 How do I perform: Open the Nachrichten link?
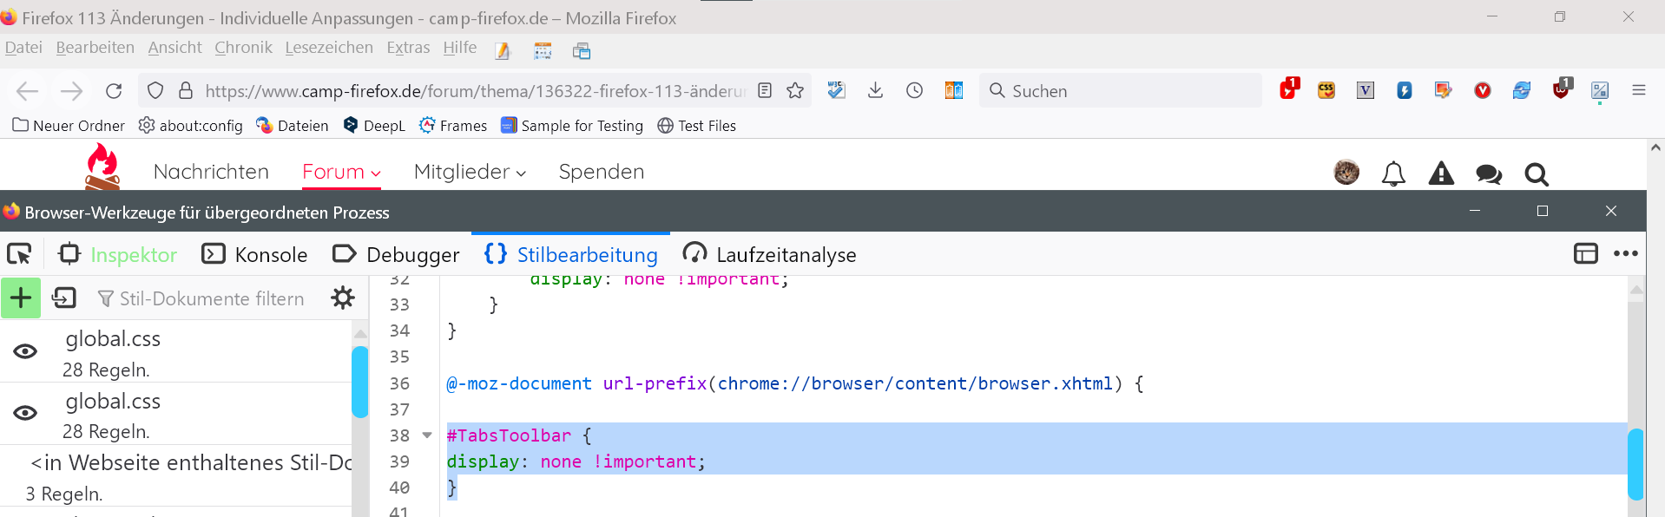211,172
